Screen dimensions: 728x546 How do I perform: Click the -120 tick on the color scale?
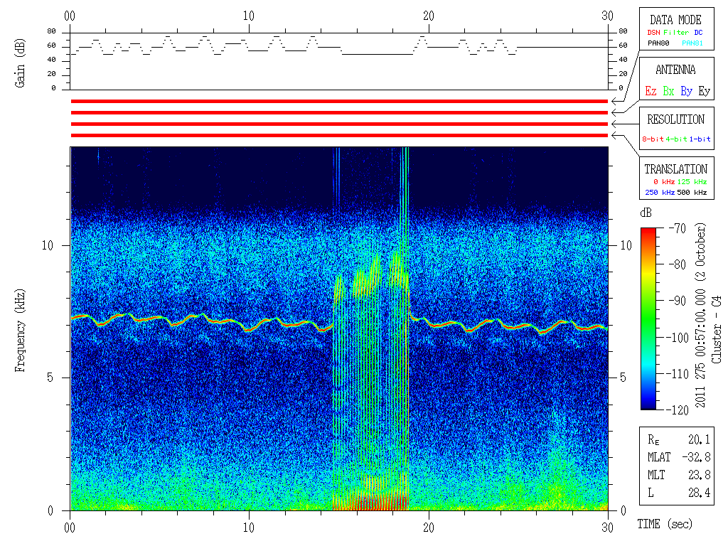point(678,409)
